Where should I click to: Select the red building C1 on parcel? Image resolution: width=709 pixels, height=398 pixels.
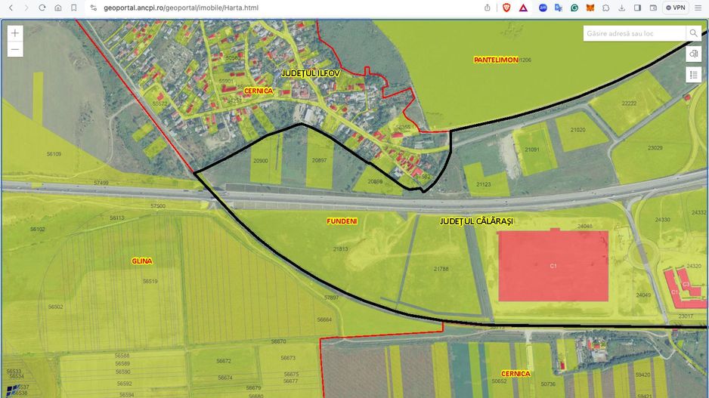(553, 266)
